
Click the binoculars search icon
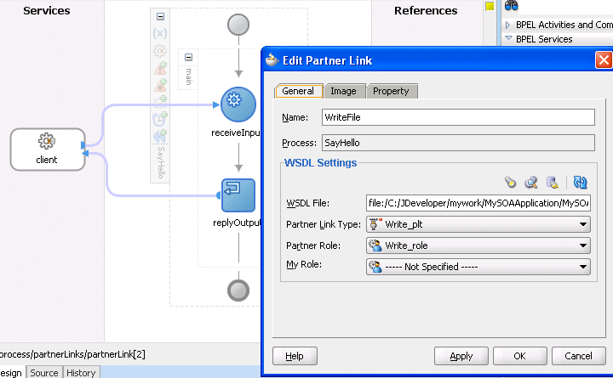[511, 5]
